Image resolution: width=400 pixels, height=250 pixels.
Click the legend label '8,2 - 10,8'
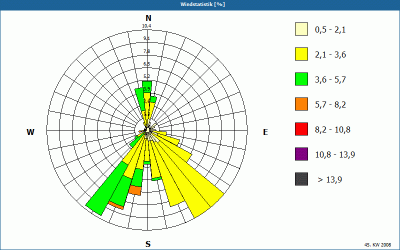point(332,130)
